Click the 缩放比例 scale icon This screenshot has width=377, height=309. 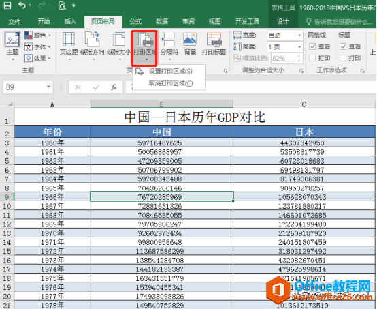pyautogui.click(x=237, y=58)
